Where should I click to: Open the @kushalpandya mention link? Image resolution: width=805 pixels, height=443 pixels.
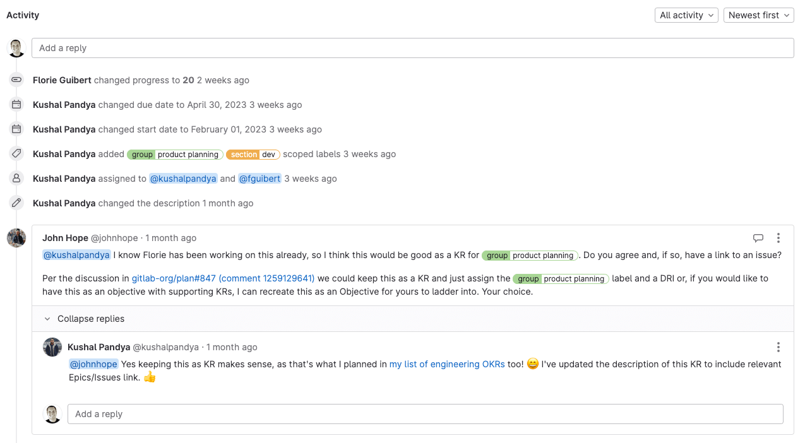[x=76, y=254]
